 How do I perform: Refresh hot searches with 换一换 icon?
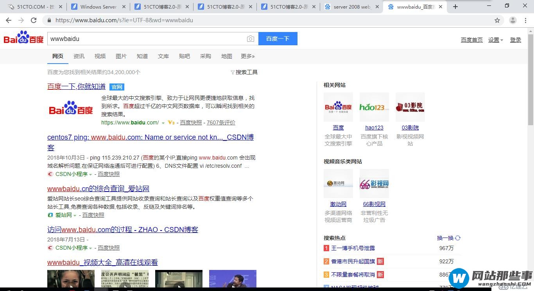[458, 238]
